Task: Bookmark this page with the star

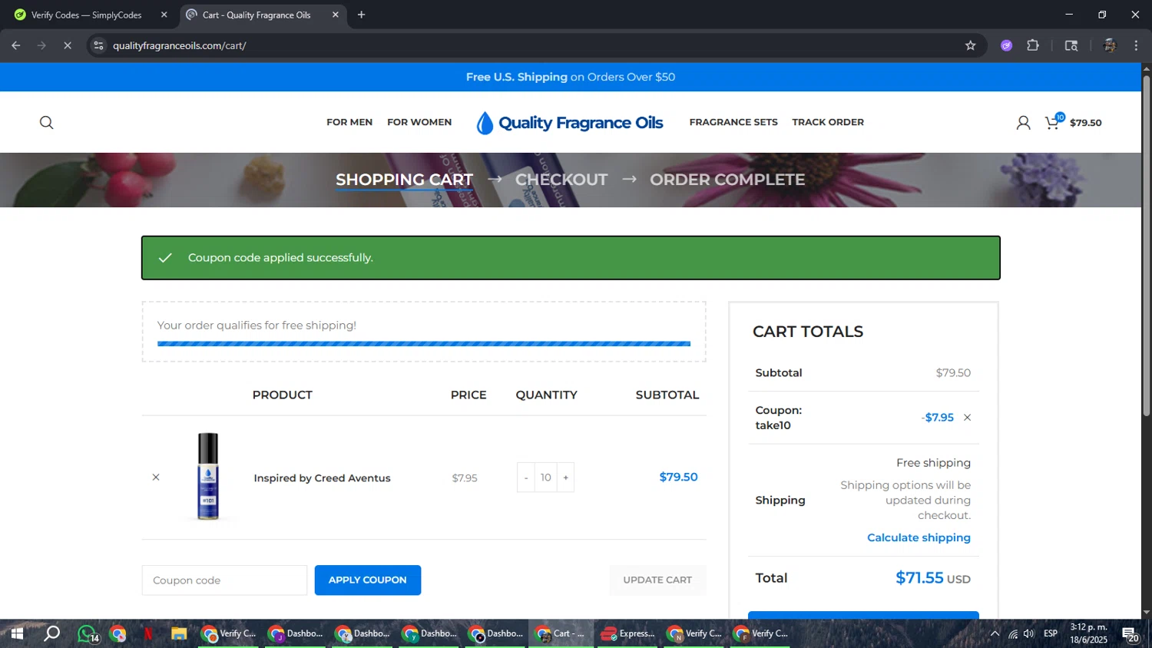Action: pos(971,46)
